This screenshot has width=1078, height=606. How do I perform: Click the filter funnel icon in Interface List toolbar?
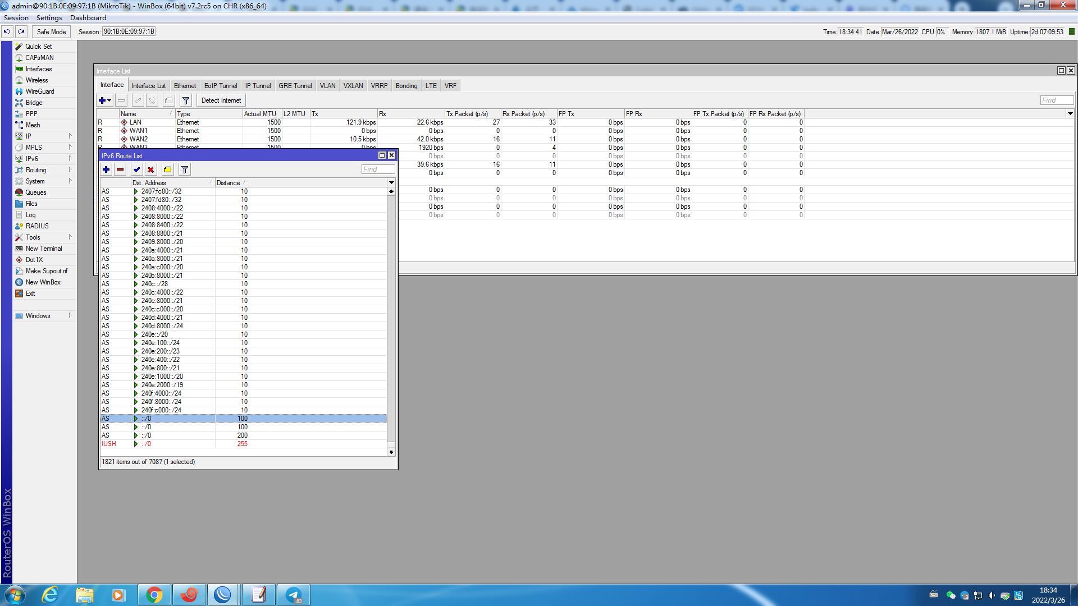(185, 100)
